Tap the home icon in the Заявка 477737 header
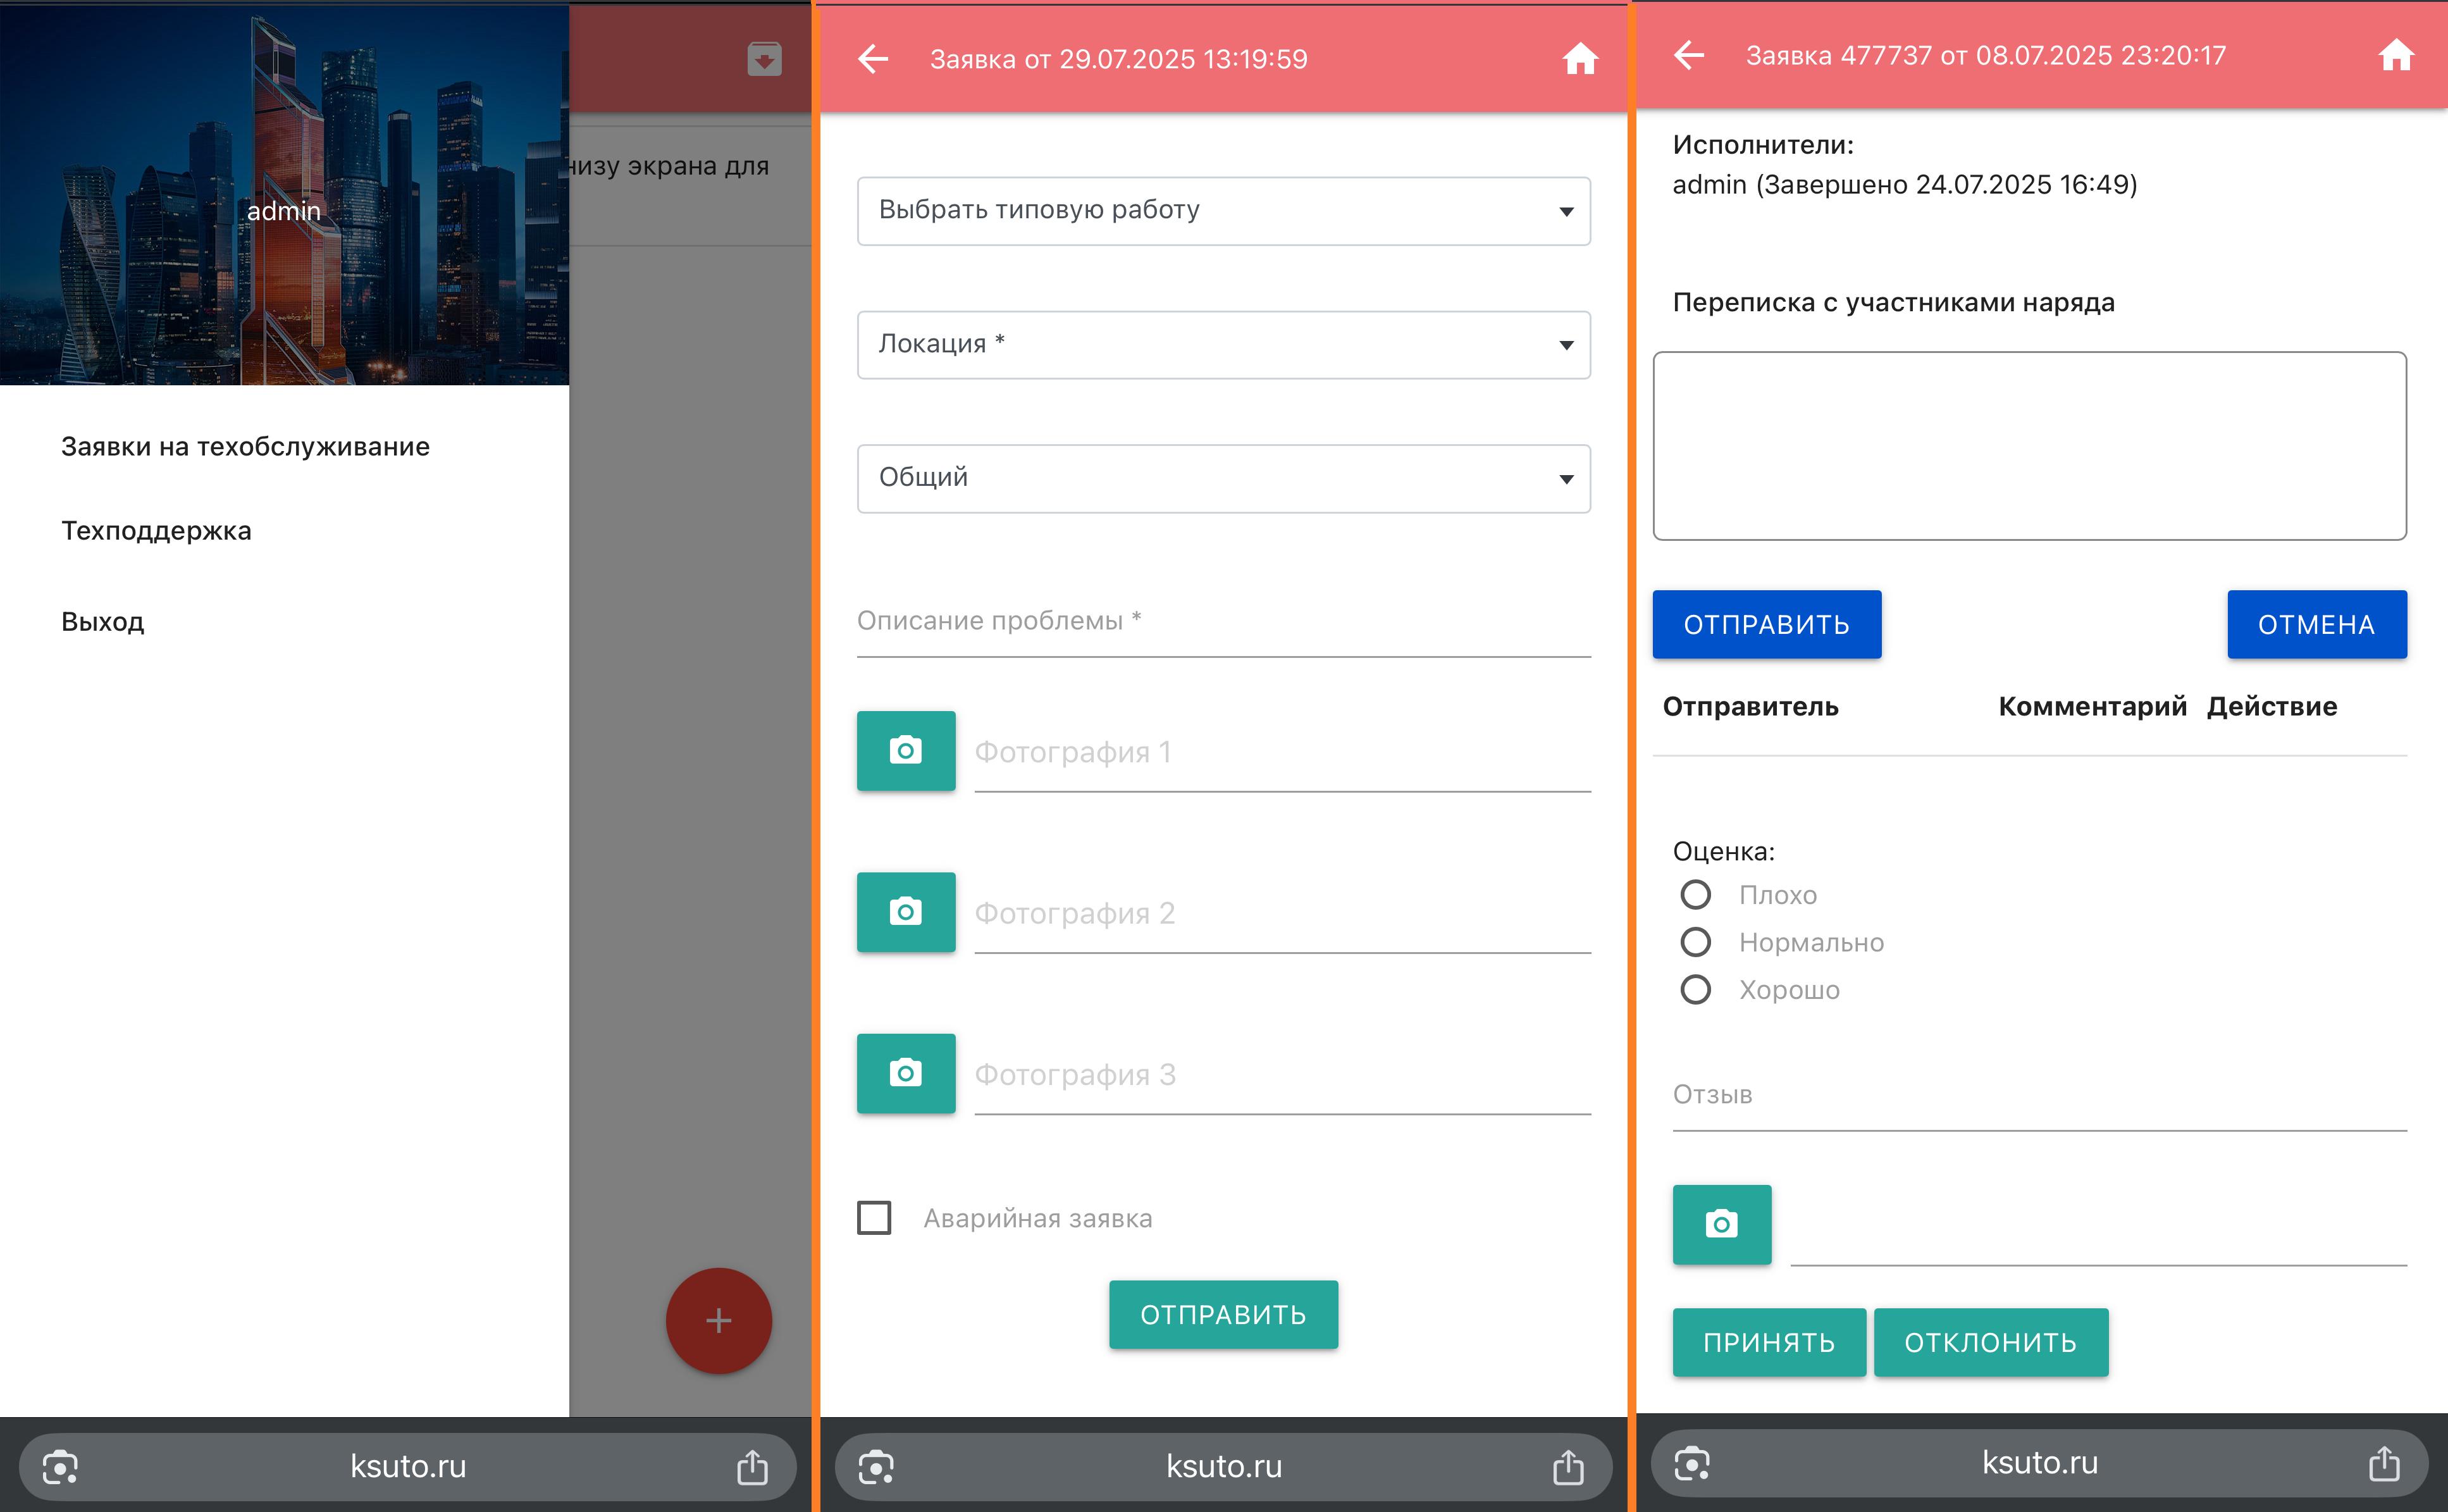The image size is (2448, 1512). (2395, 56)
